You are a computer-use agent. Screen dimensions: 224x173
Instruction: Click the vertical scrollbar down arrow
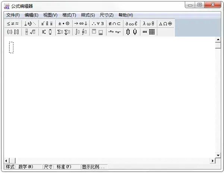[x=218, y=155]
